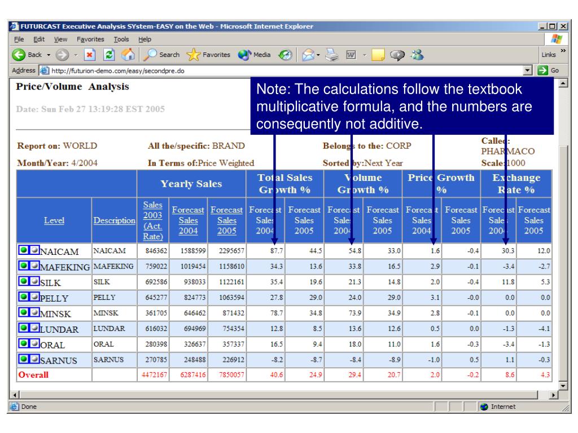Click the Edit with Word toolbar icon
The width and height of the screenshot is (578, 433).
coord(351,55)
